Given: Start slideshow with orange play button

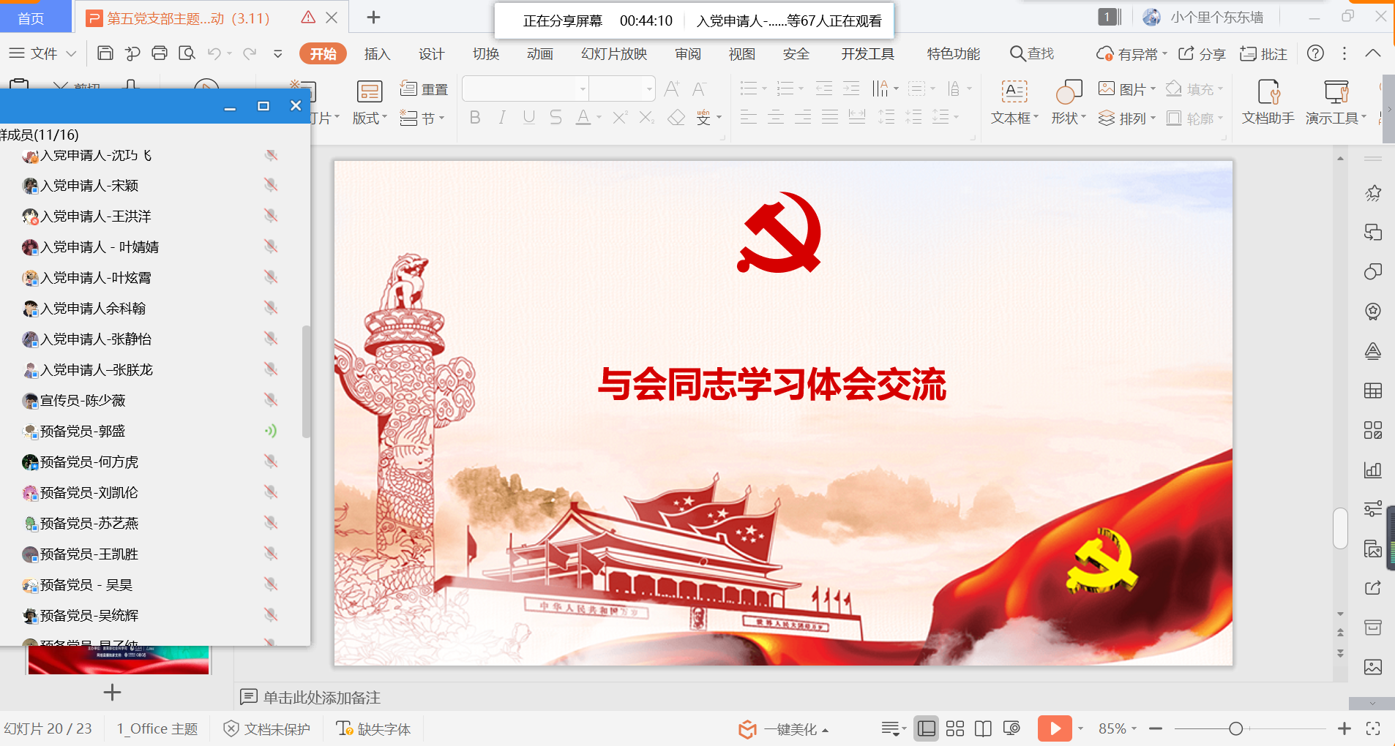Looking at the screenshot, I should point(1054,728).
